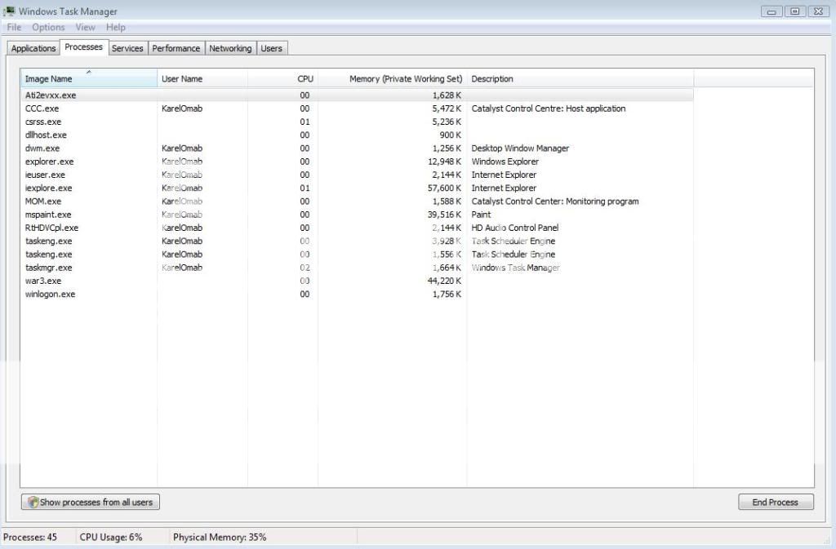
Task: Select taskeng.exe using 1,556 K
Action: click(358, 255)
